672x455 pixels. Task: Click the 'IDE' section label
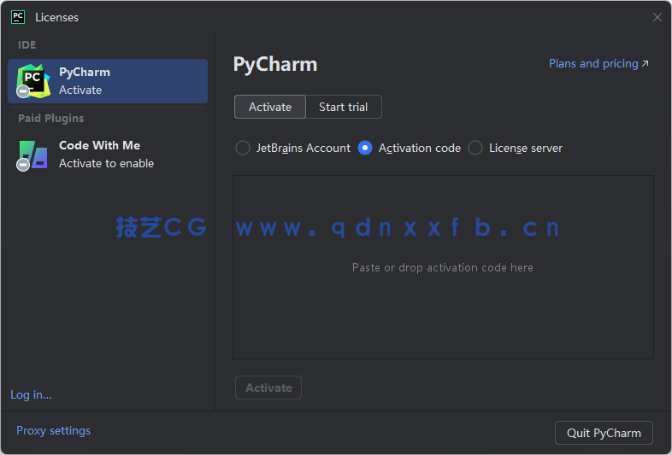(x=27, y=45)
